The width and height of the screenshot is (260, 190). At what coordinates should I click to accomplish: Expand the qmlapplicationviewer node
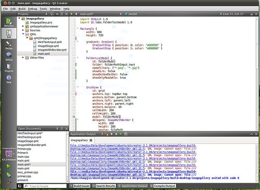[23, 26]
